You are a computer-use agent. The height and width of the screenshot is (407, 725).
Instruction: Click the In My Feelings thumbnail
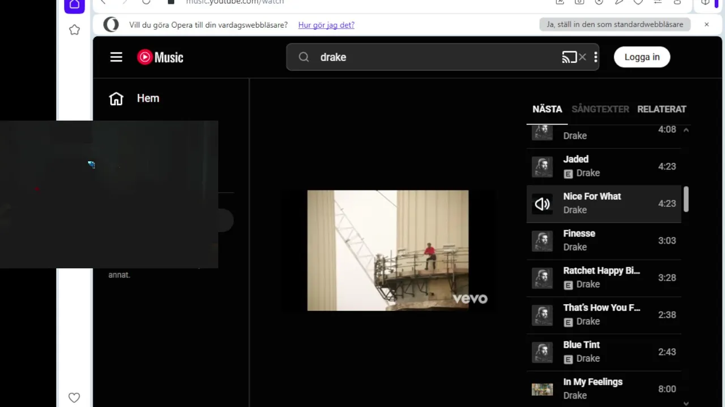point(542,389)
